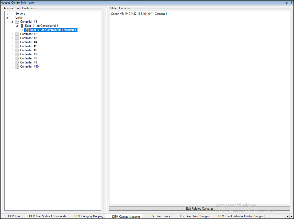The height and width of the screenshot is (219, 294).
Task: Expand the Reader#1 node under Door #1
Action: coord(22,30)
